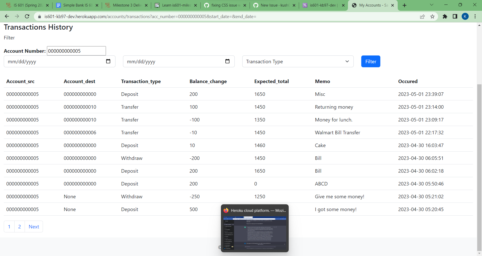Open the side panel icon
The width and height of the screenshot is (482, 256).
tap(455, 16)
